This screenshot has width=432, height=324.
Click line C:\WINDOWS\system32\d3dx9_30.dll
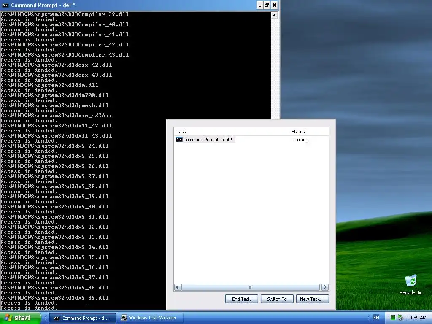(x=54, y=207)
